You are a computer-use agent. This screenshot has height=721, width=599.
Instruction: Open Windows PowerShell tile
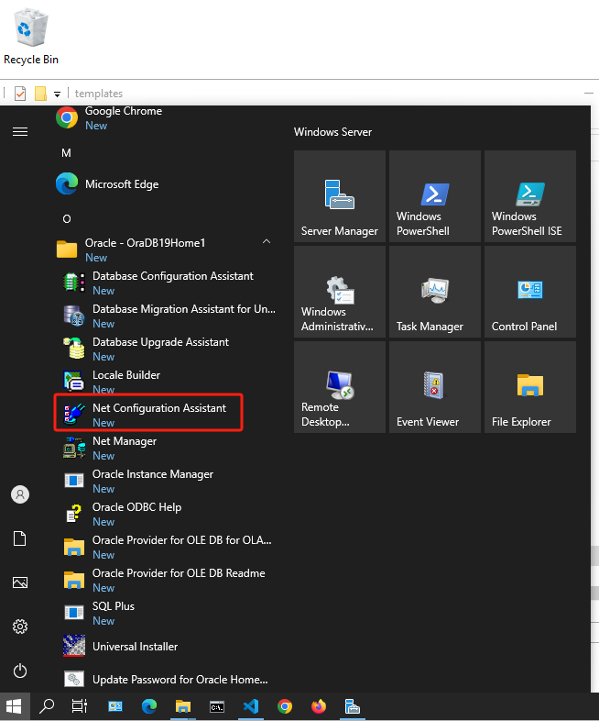(x=435, y=196)
